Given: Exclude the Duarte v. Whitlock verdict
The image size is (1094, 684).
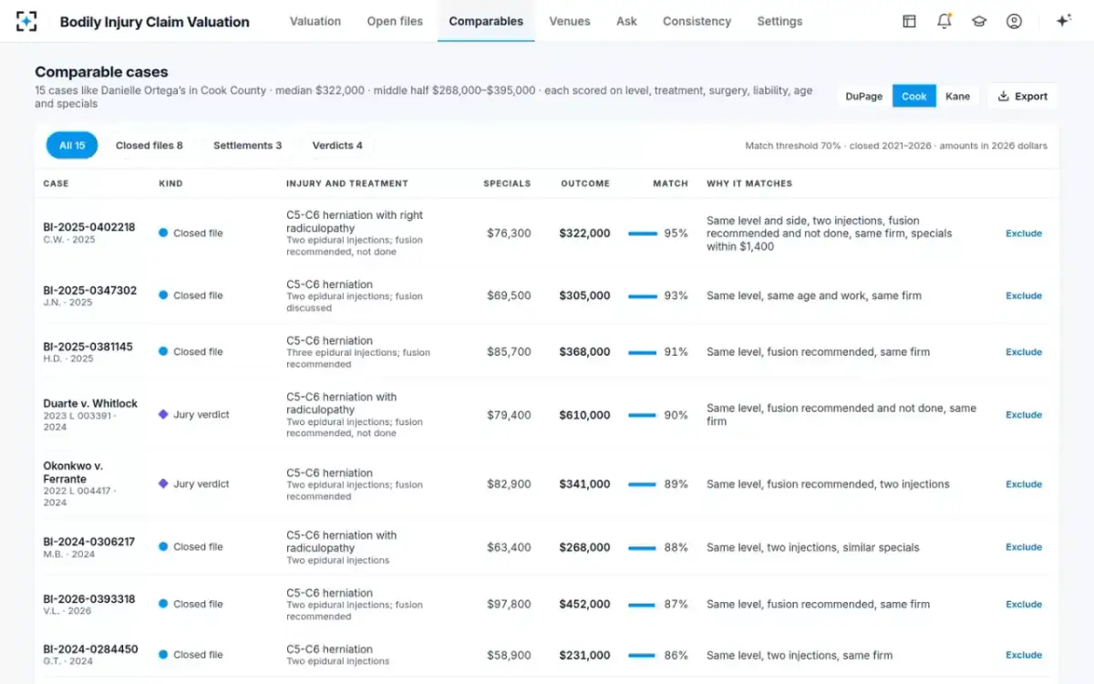Looking at the screenshot, I should point(1023,415).
